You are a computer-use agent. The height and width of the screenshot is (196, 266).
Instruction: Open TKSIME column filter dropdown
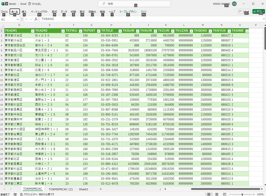point(247,31)
